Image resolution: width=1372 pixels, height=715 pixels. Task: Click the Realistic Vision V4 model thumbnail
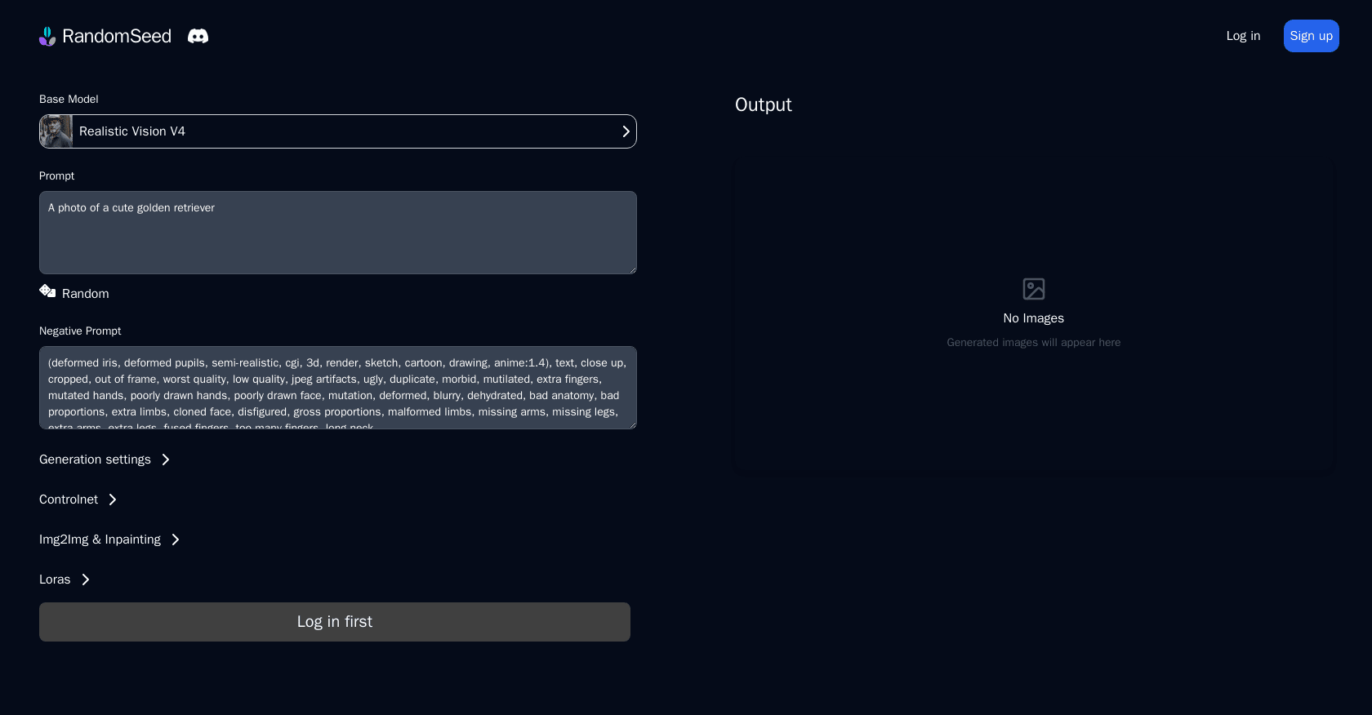coord(56,131)
